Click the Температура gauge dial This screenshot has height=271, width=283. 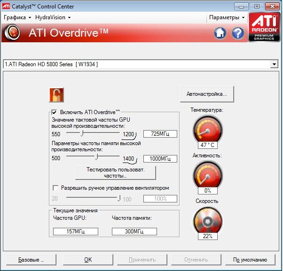click(208, 130)
